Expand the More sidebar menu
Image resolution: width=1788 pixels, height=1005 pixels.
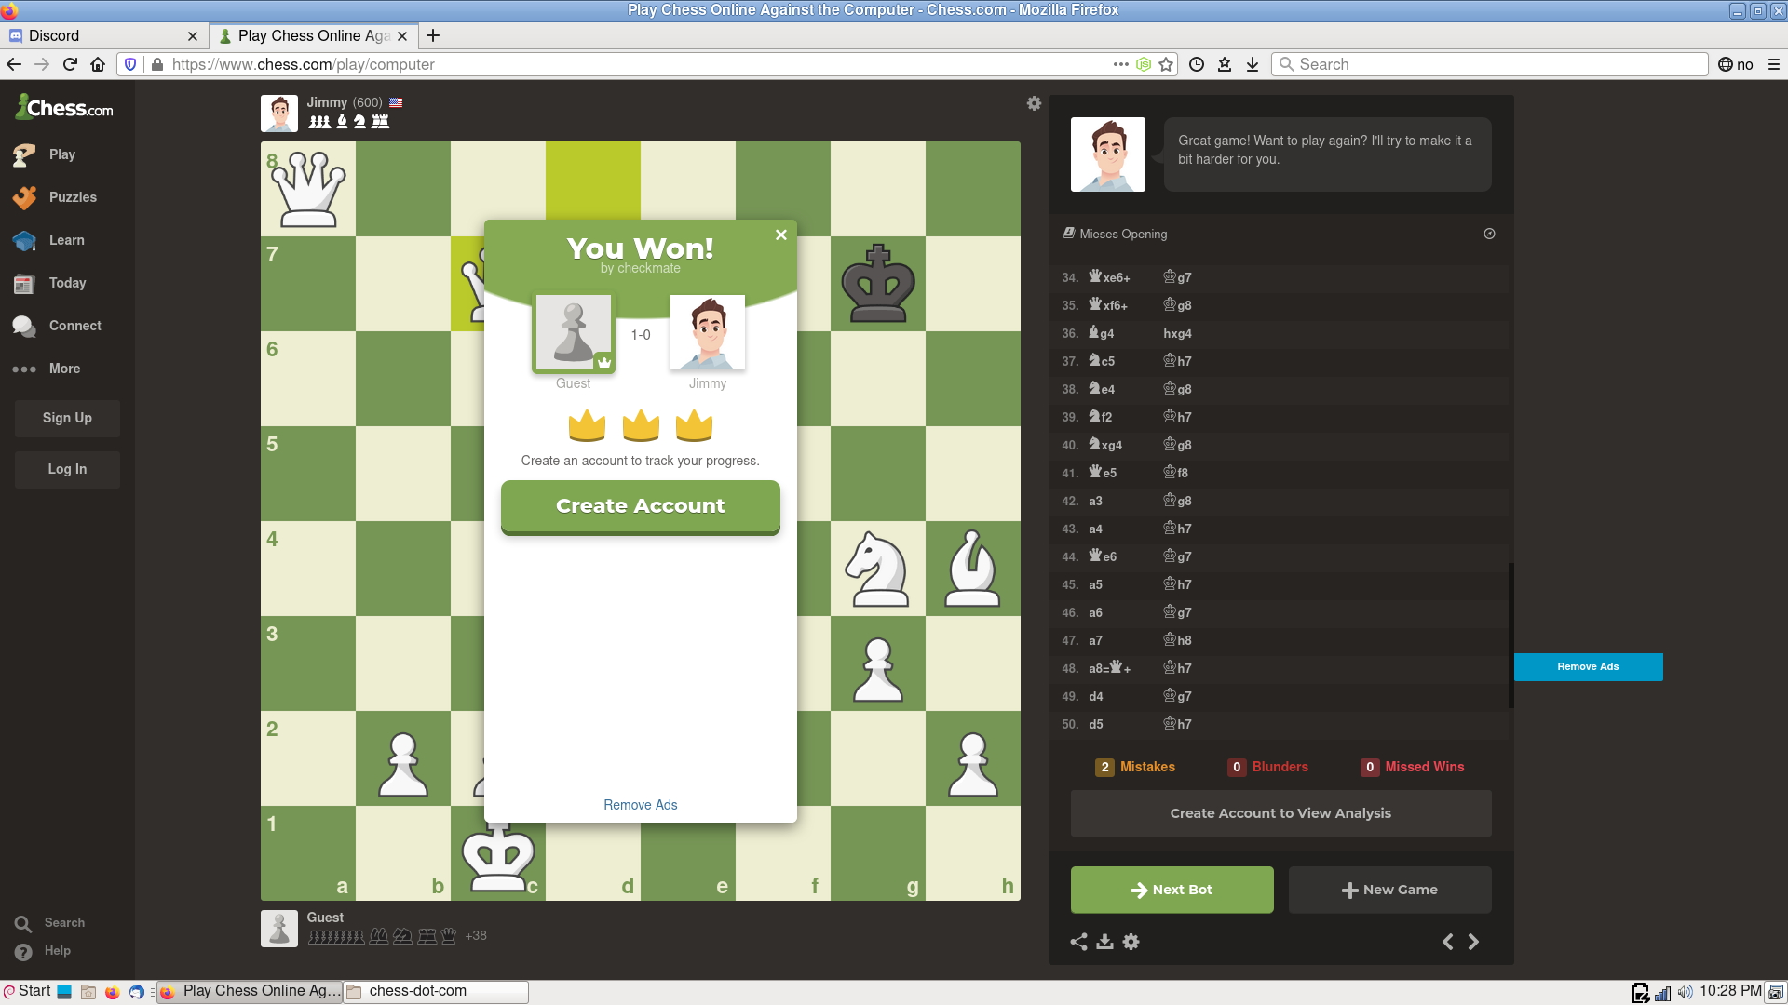click(x=64, y=368)
